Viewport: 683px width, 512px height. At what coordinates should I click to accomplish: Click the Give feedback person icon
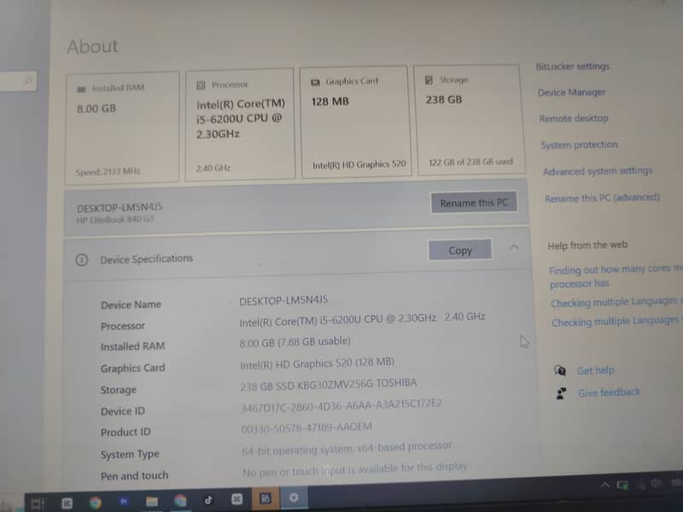(562, 393)
